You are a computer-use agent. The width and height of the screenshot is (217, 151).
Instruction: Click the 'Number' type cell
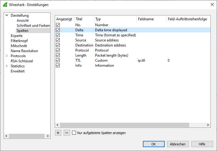coord(102,25)
